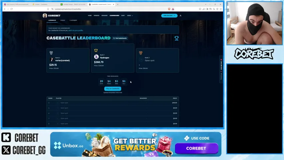Click browser back arrow

click(x=5, y=9)
